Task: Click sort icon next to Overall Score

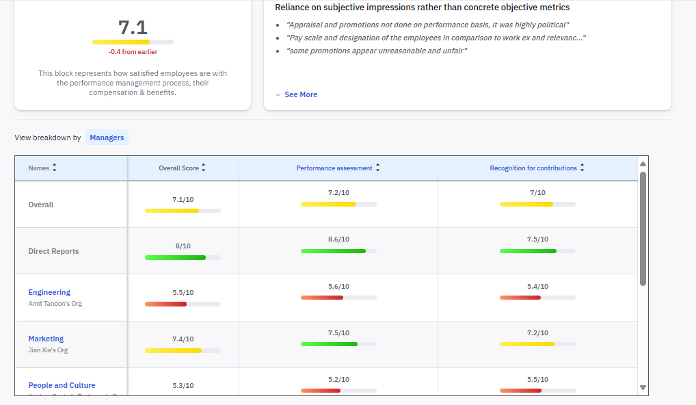Action: (x=203, y=168)
